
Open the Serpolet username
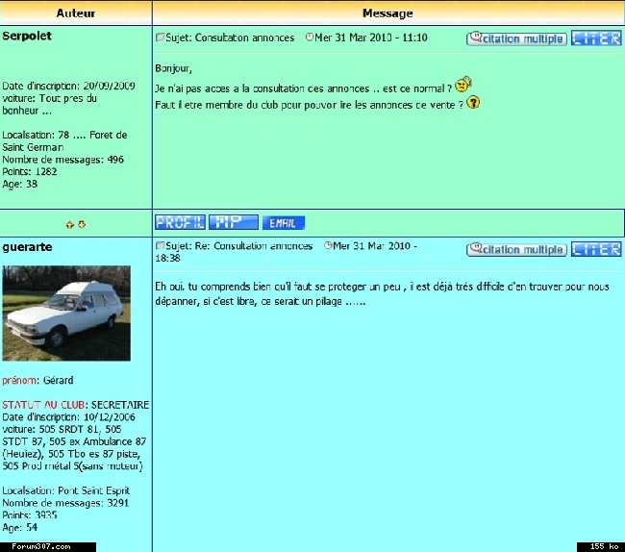27,36
